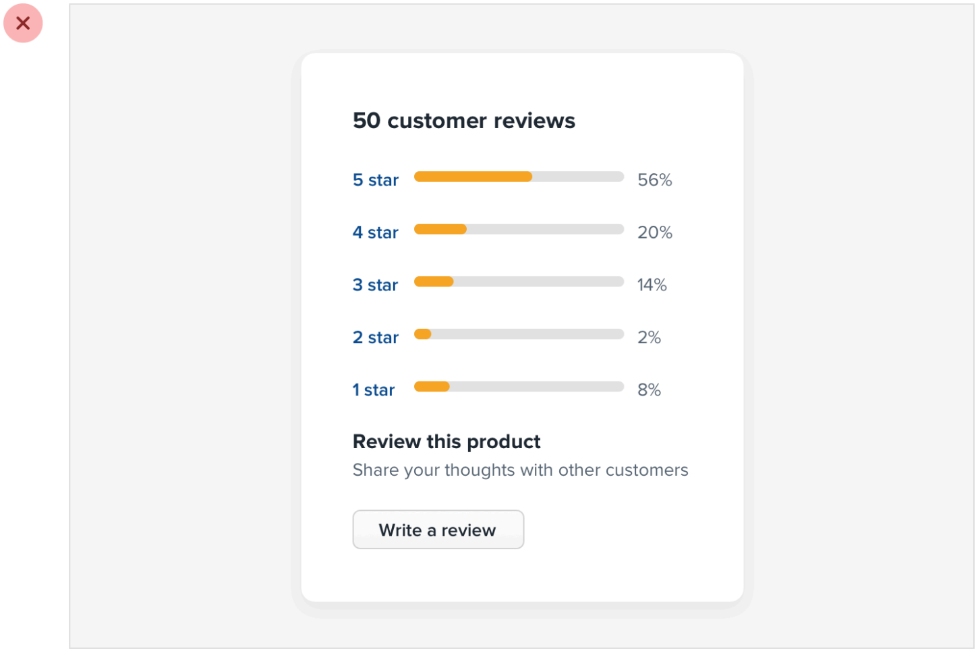Click the 14% percentage label
This screenshot has width=978, height=651.
[x=652, y=285]
